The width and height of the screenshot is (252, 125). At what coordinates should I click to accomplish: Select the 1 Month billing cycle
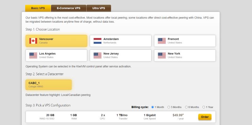(x=152, y=107)
